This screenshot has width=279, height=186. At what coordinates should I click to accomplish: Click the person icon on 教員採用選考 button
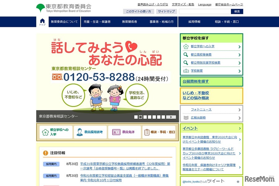pyautogui.click(x=79, y=132)
